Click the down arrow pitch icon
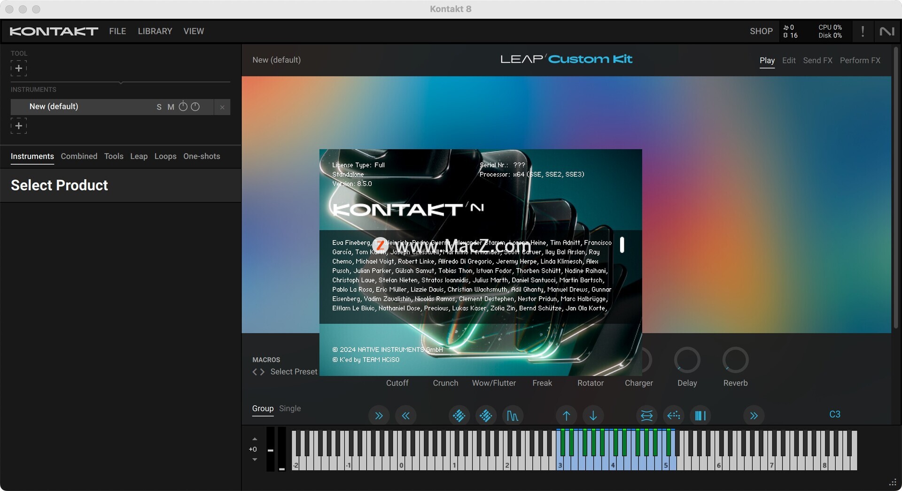Image resolution: width=902 pixels, height=491 pixels. click(x=593, y=415)
